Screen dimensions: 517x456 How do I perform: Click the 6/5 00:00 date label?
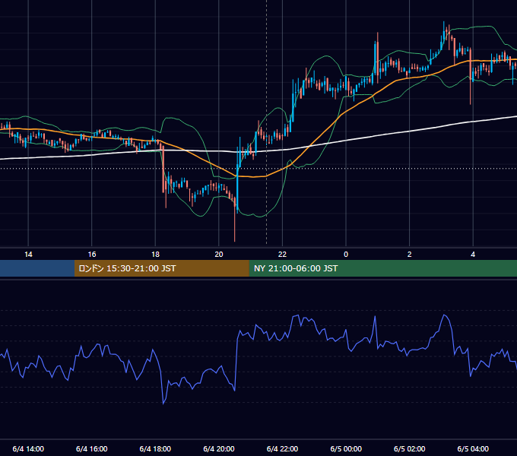point(346,448)
